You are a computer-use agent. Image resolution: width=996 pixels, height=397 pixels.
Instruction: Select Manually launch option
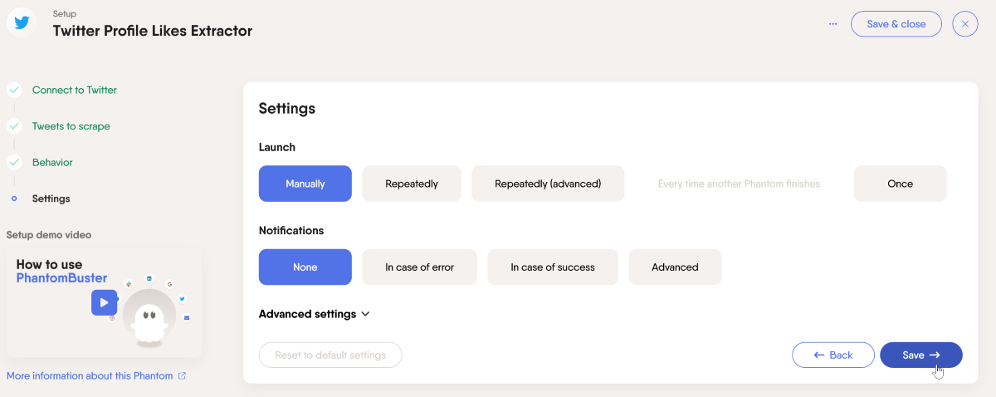point(305,184)
